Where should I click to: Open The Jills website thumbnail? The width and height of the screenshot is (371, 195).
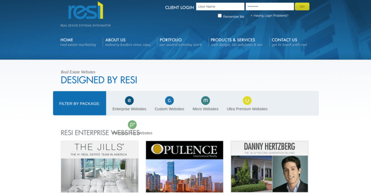[x=100, y=167]
